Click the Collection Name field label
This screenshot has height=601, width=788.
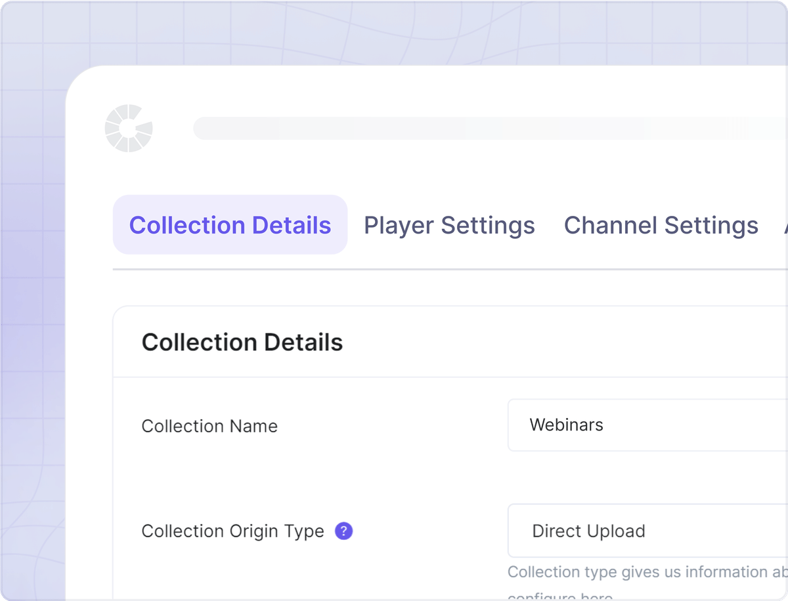tap(209, 426)
